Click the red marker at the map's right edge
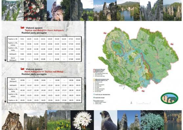Image resolution: width=183 pixels, height=130 pixels. click(x=172, y=44)
